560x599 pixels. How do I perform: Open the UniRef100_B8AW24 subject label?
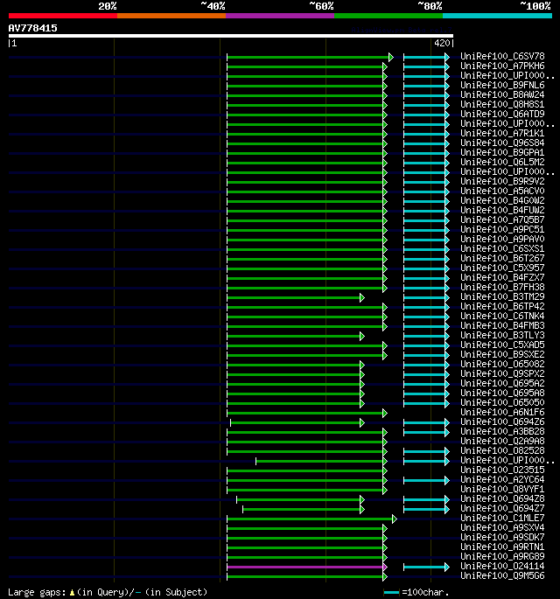point(502,94)
